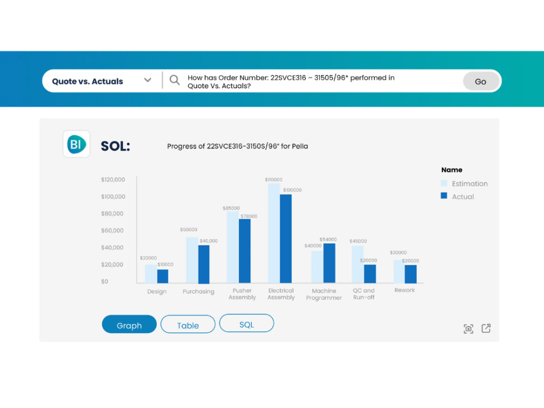Open the chart in an external window

tap(486, 328)
